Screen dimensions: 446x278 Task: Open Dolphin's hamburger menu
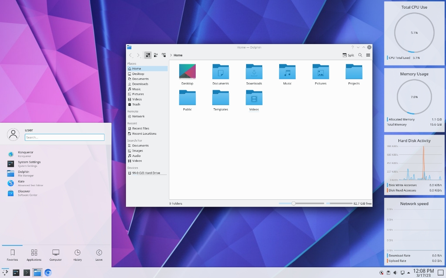(368, 55)
